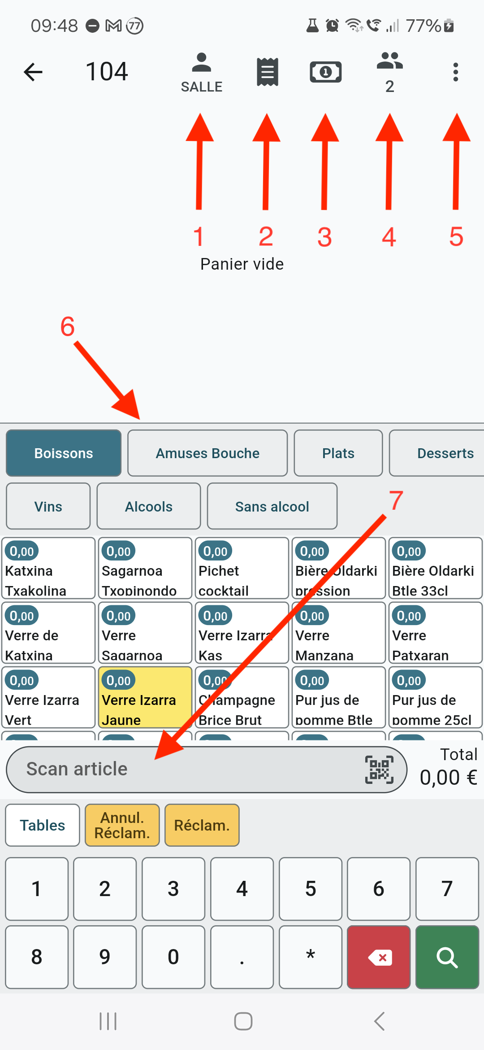Tap the red backspace key
The width and height of the screenshot is (484, 1050).
[x=379, y=957]
